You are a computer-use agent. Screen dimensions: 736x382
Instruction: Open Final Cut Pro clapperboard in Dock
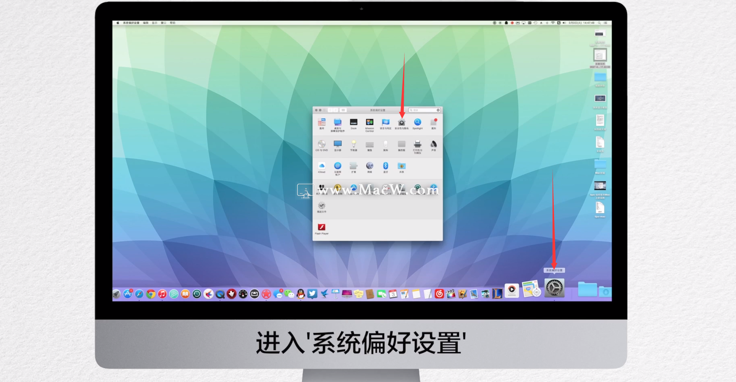451,294
